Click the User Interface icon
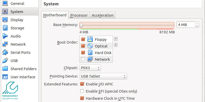The width and height of the screenshot is (205, 102). pos(5,77)
